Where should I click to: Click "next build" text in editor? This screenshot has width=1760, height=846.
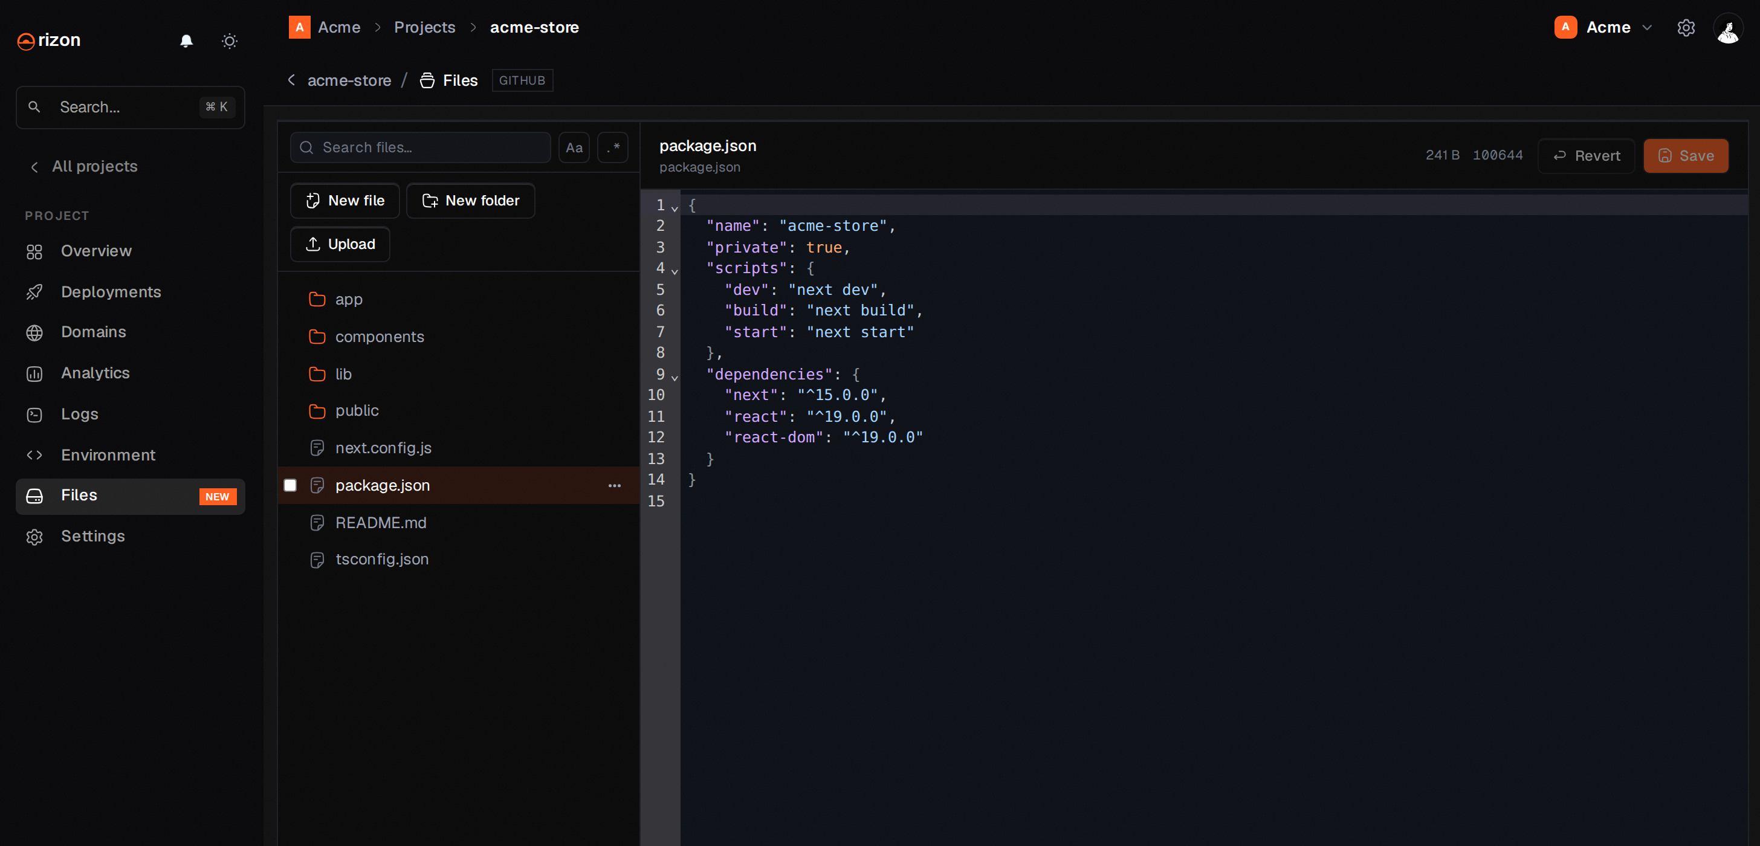[860, 310]
